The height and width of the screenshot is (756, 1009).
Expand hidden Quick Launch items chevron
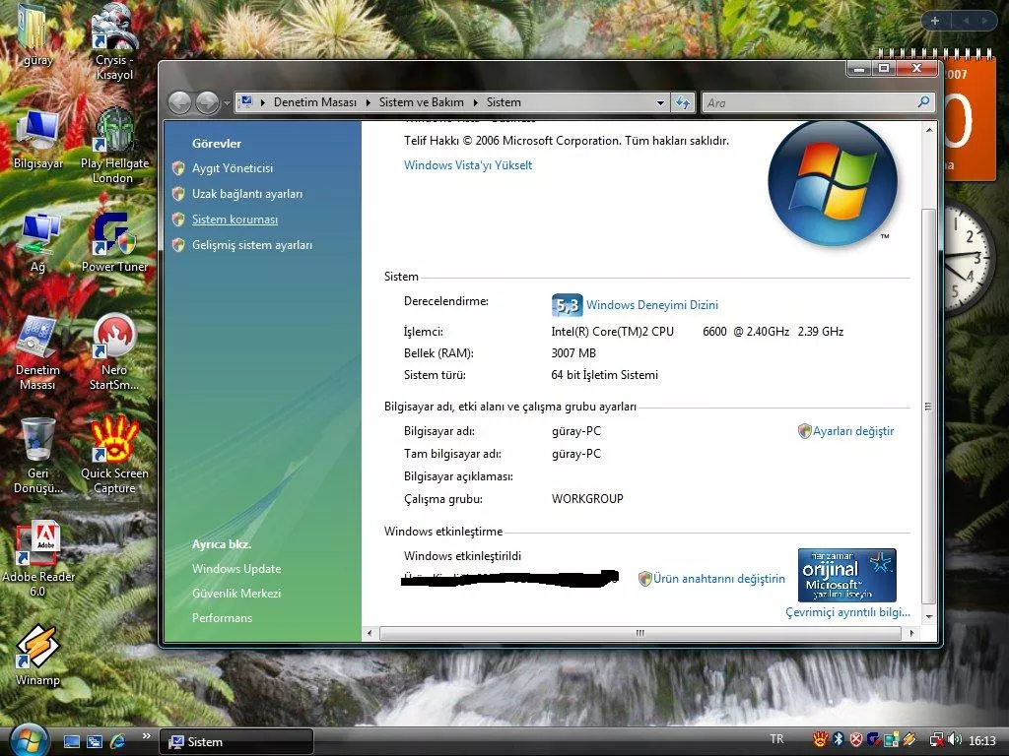(148, 735)
